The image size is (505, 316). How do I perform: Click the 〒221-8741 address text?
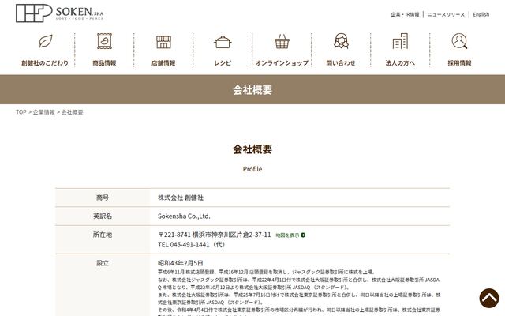coord(214,235)
